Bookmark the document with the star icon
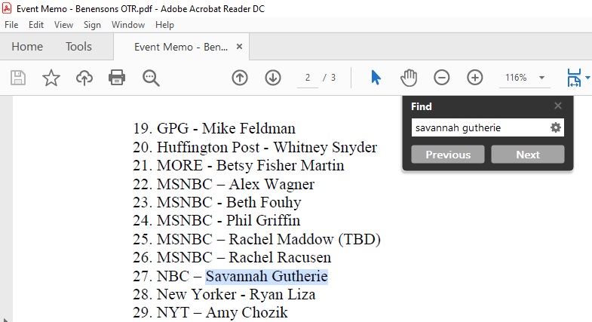592x322 pixels. coord(51,78)
